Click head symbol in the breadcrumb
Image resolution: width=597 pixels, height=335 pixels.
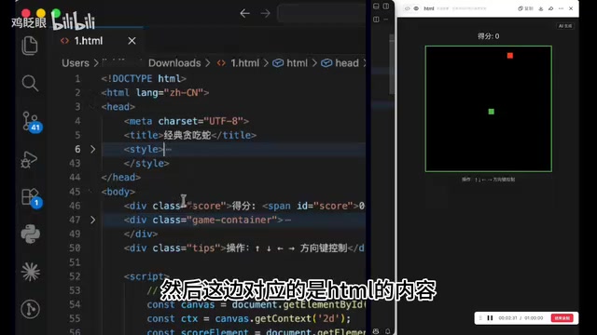coord(347,63)
